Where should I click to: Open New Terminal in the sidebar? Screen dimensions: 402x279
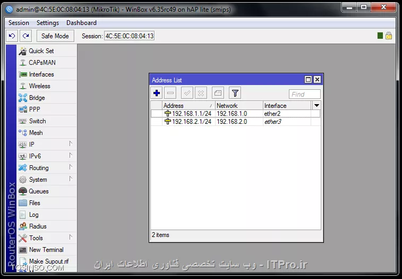pyautogui.click(x=47, y=250)
